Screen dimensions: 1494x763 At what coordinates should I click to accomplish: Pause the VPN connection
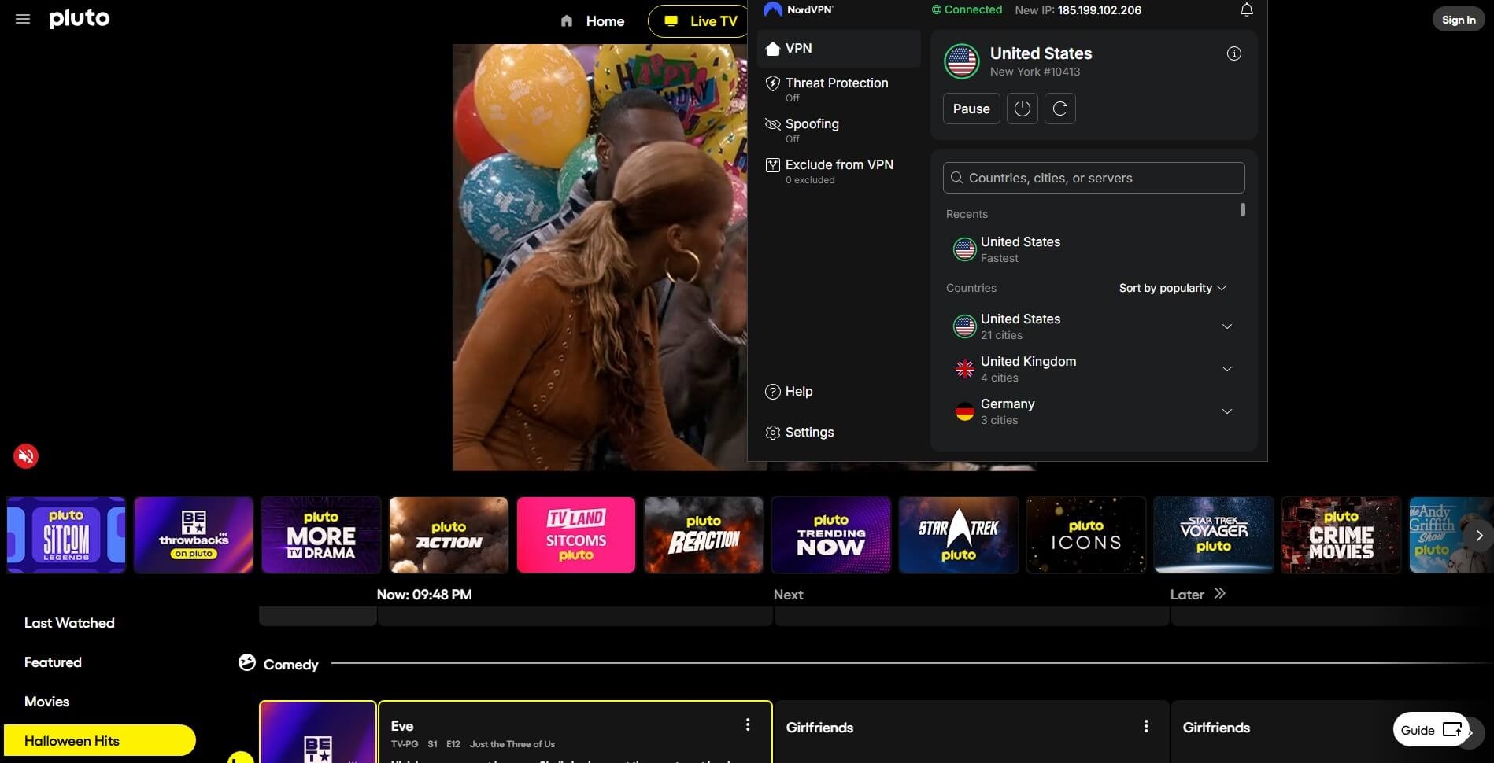point(971,109)
